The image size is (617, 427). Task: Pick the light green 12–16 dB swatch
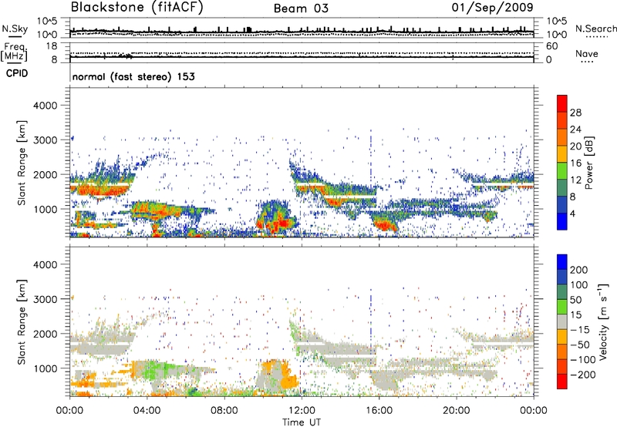[562, 171]
